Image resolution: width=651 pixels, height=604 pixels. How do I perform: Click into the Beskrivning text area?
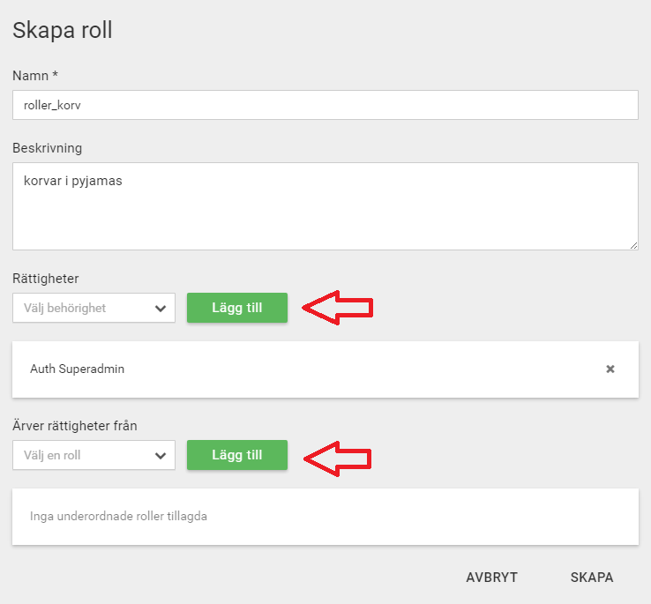[325, 206]
